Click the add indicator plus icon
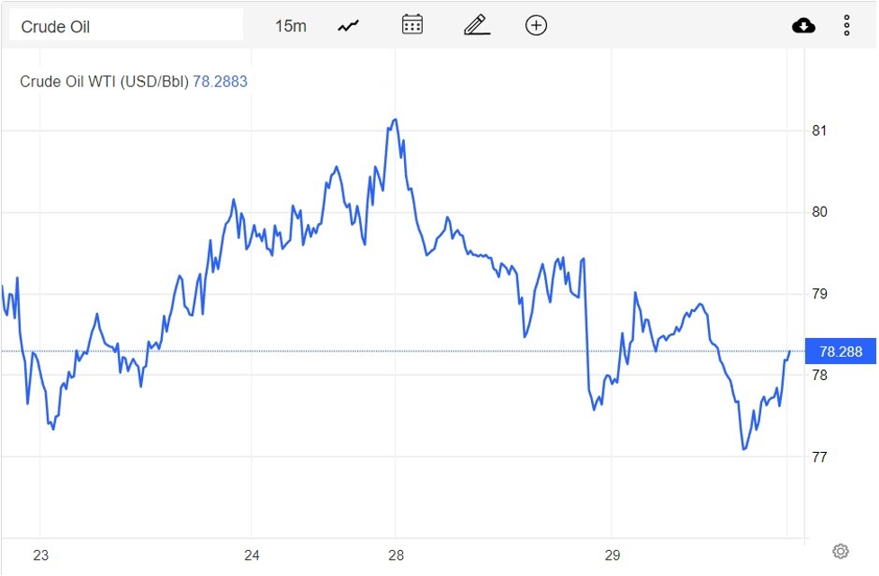Screen dimensions: 879x576 point(535,25)
